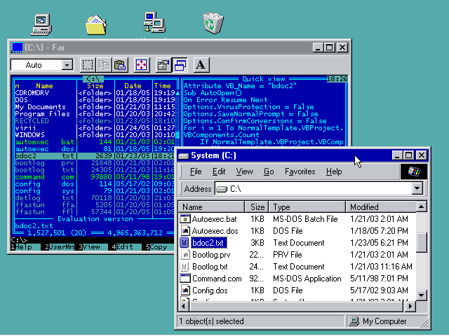449x336 pixels.
Task: Open the Go menu in System (C:)
Action: (269, 171)
